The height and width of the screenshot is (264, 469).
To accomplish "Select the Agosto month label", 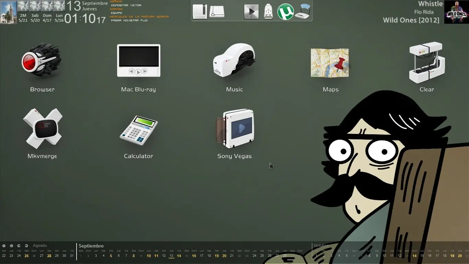I will point(40,245).
